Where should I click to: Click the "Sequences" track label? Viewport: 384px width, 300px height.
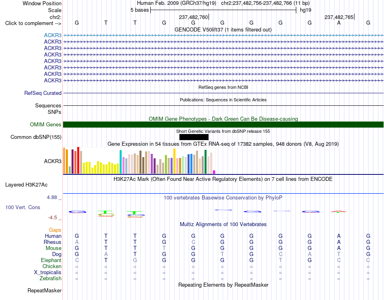click(48, 105)
